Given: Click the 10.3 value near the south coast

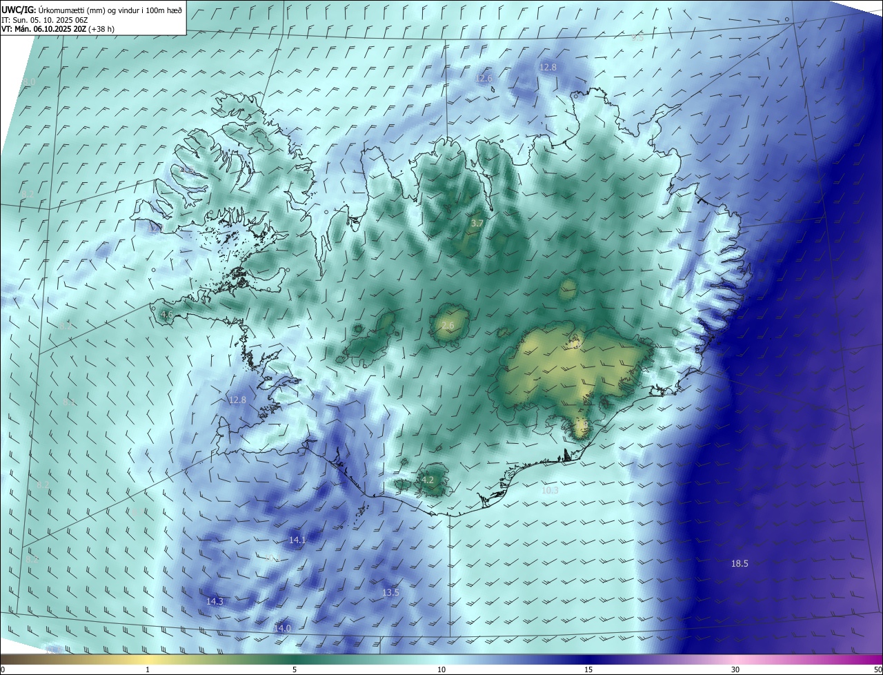Looking at the screenshot, I should tap(550, 490).
